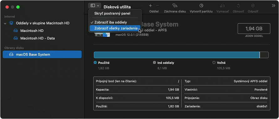Click the Iné oddiely gray swatch
Viewport: 279px width, 119px height.
[x=154, y=63]
